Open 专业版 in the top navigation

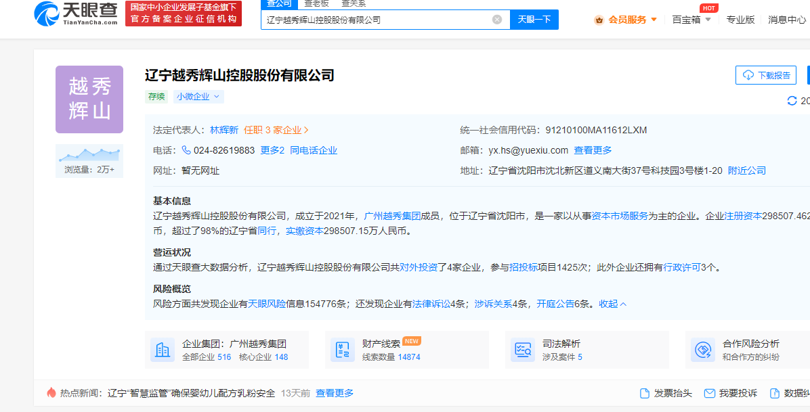pos(740,20)
